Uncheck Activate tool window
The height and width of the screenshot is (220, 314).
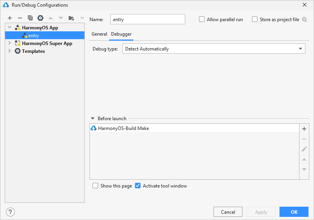[x=138, y=186]
